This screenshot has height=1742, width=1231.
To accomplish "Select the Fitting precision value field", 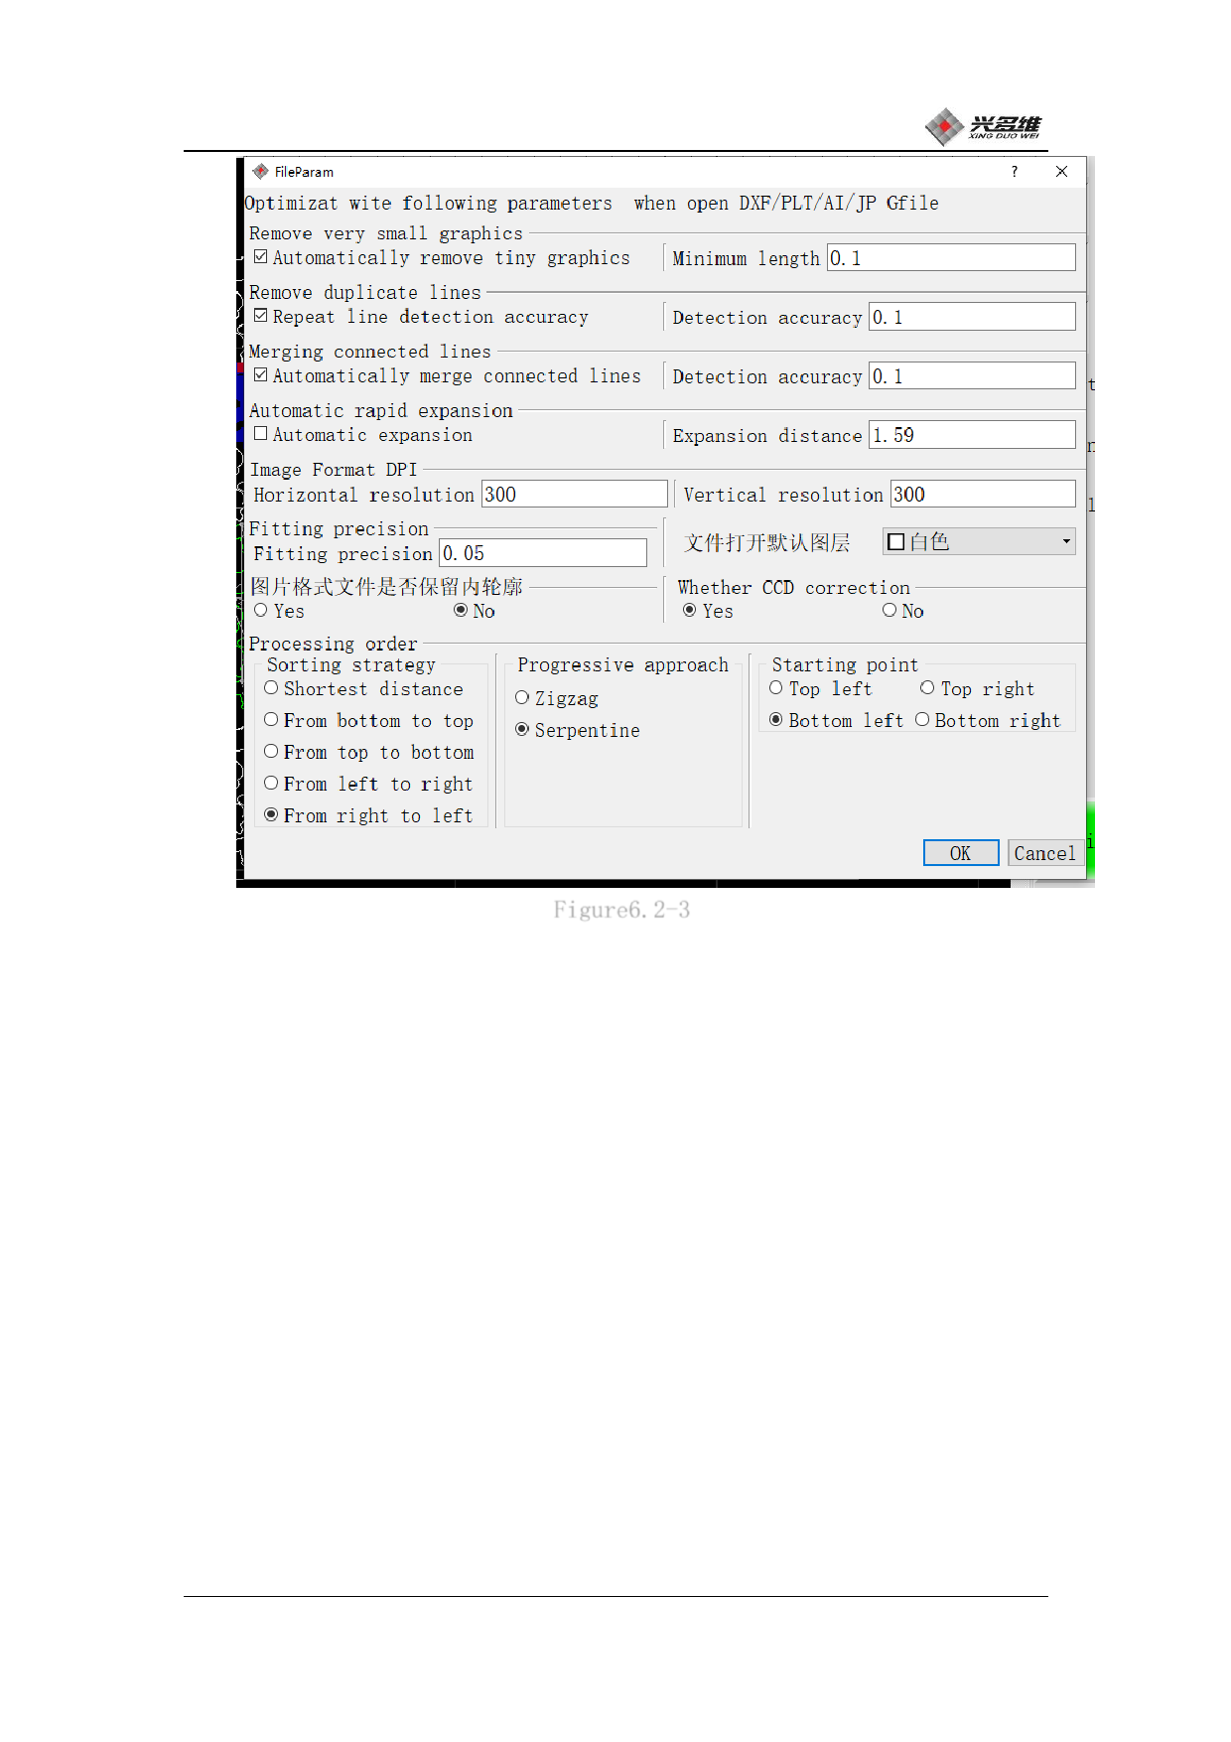I will tap(542, 553).
